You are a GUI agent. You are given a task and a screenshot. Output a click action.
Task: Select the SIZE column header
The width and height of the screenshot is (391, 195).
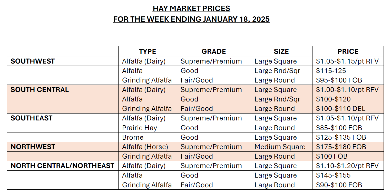281,52
